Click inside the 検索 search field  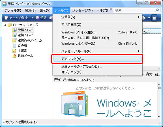(x=135, y=10)
